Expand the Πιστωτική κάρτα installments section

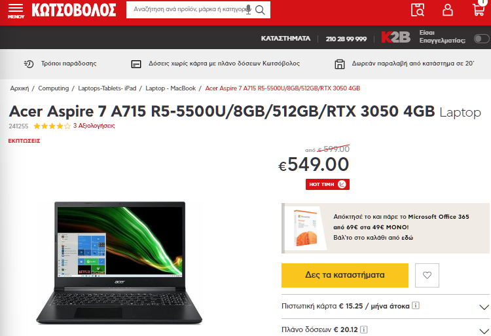[386, 307]
